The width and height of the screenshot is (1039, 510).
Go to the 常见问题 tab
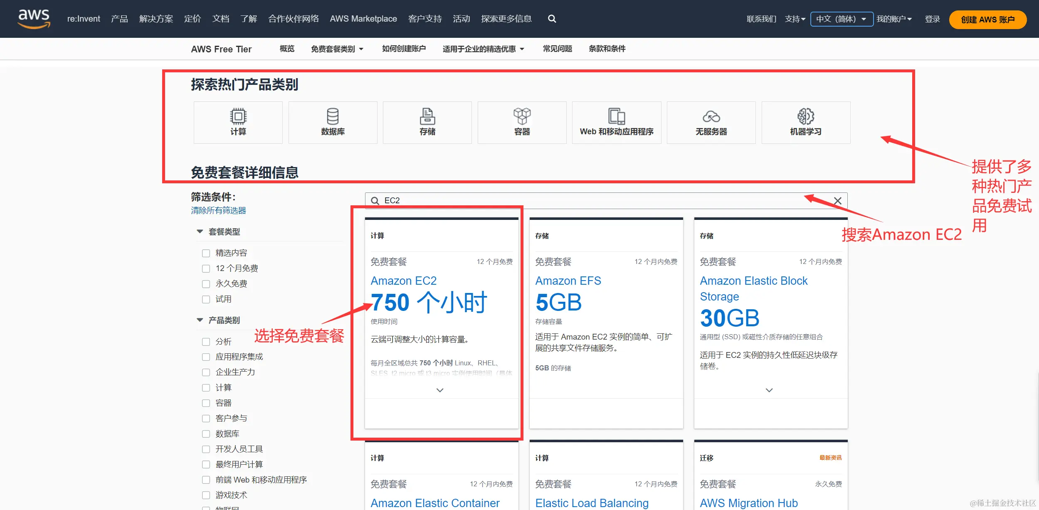558,49
